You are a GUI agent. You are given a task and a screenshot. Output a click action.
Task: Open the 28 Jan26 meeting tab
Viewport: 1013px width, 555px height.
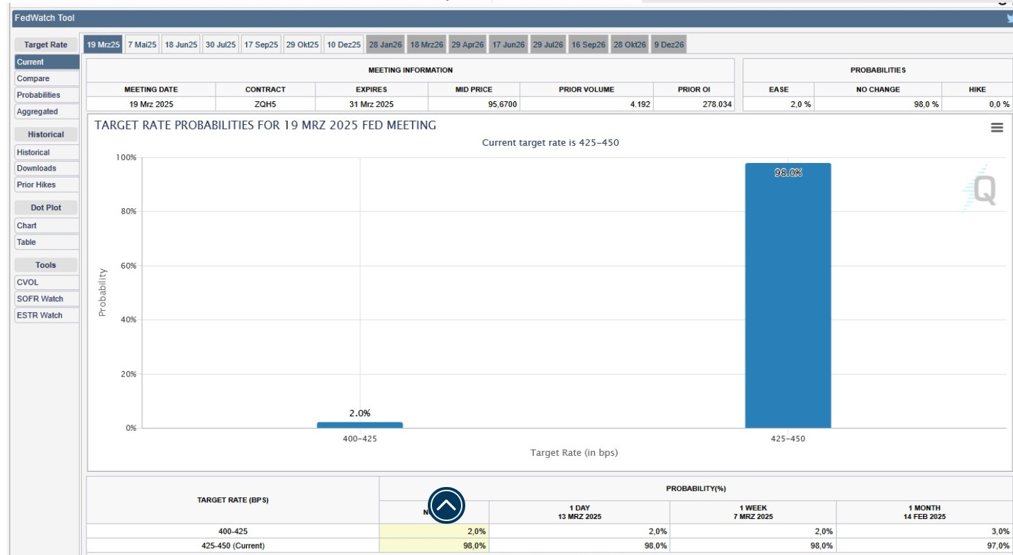[x=386, y=44]
